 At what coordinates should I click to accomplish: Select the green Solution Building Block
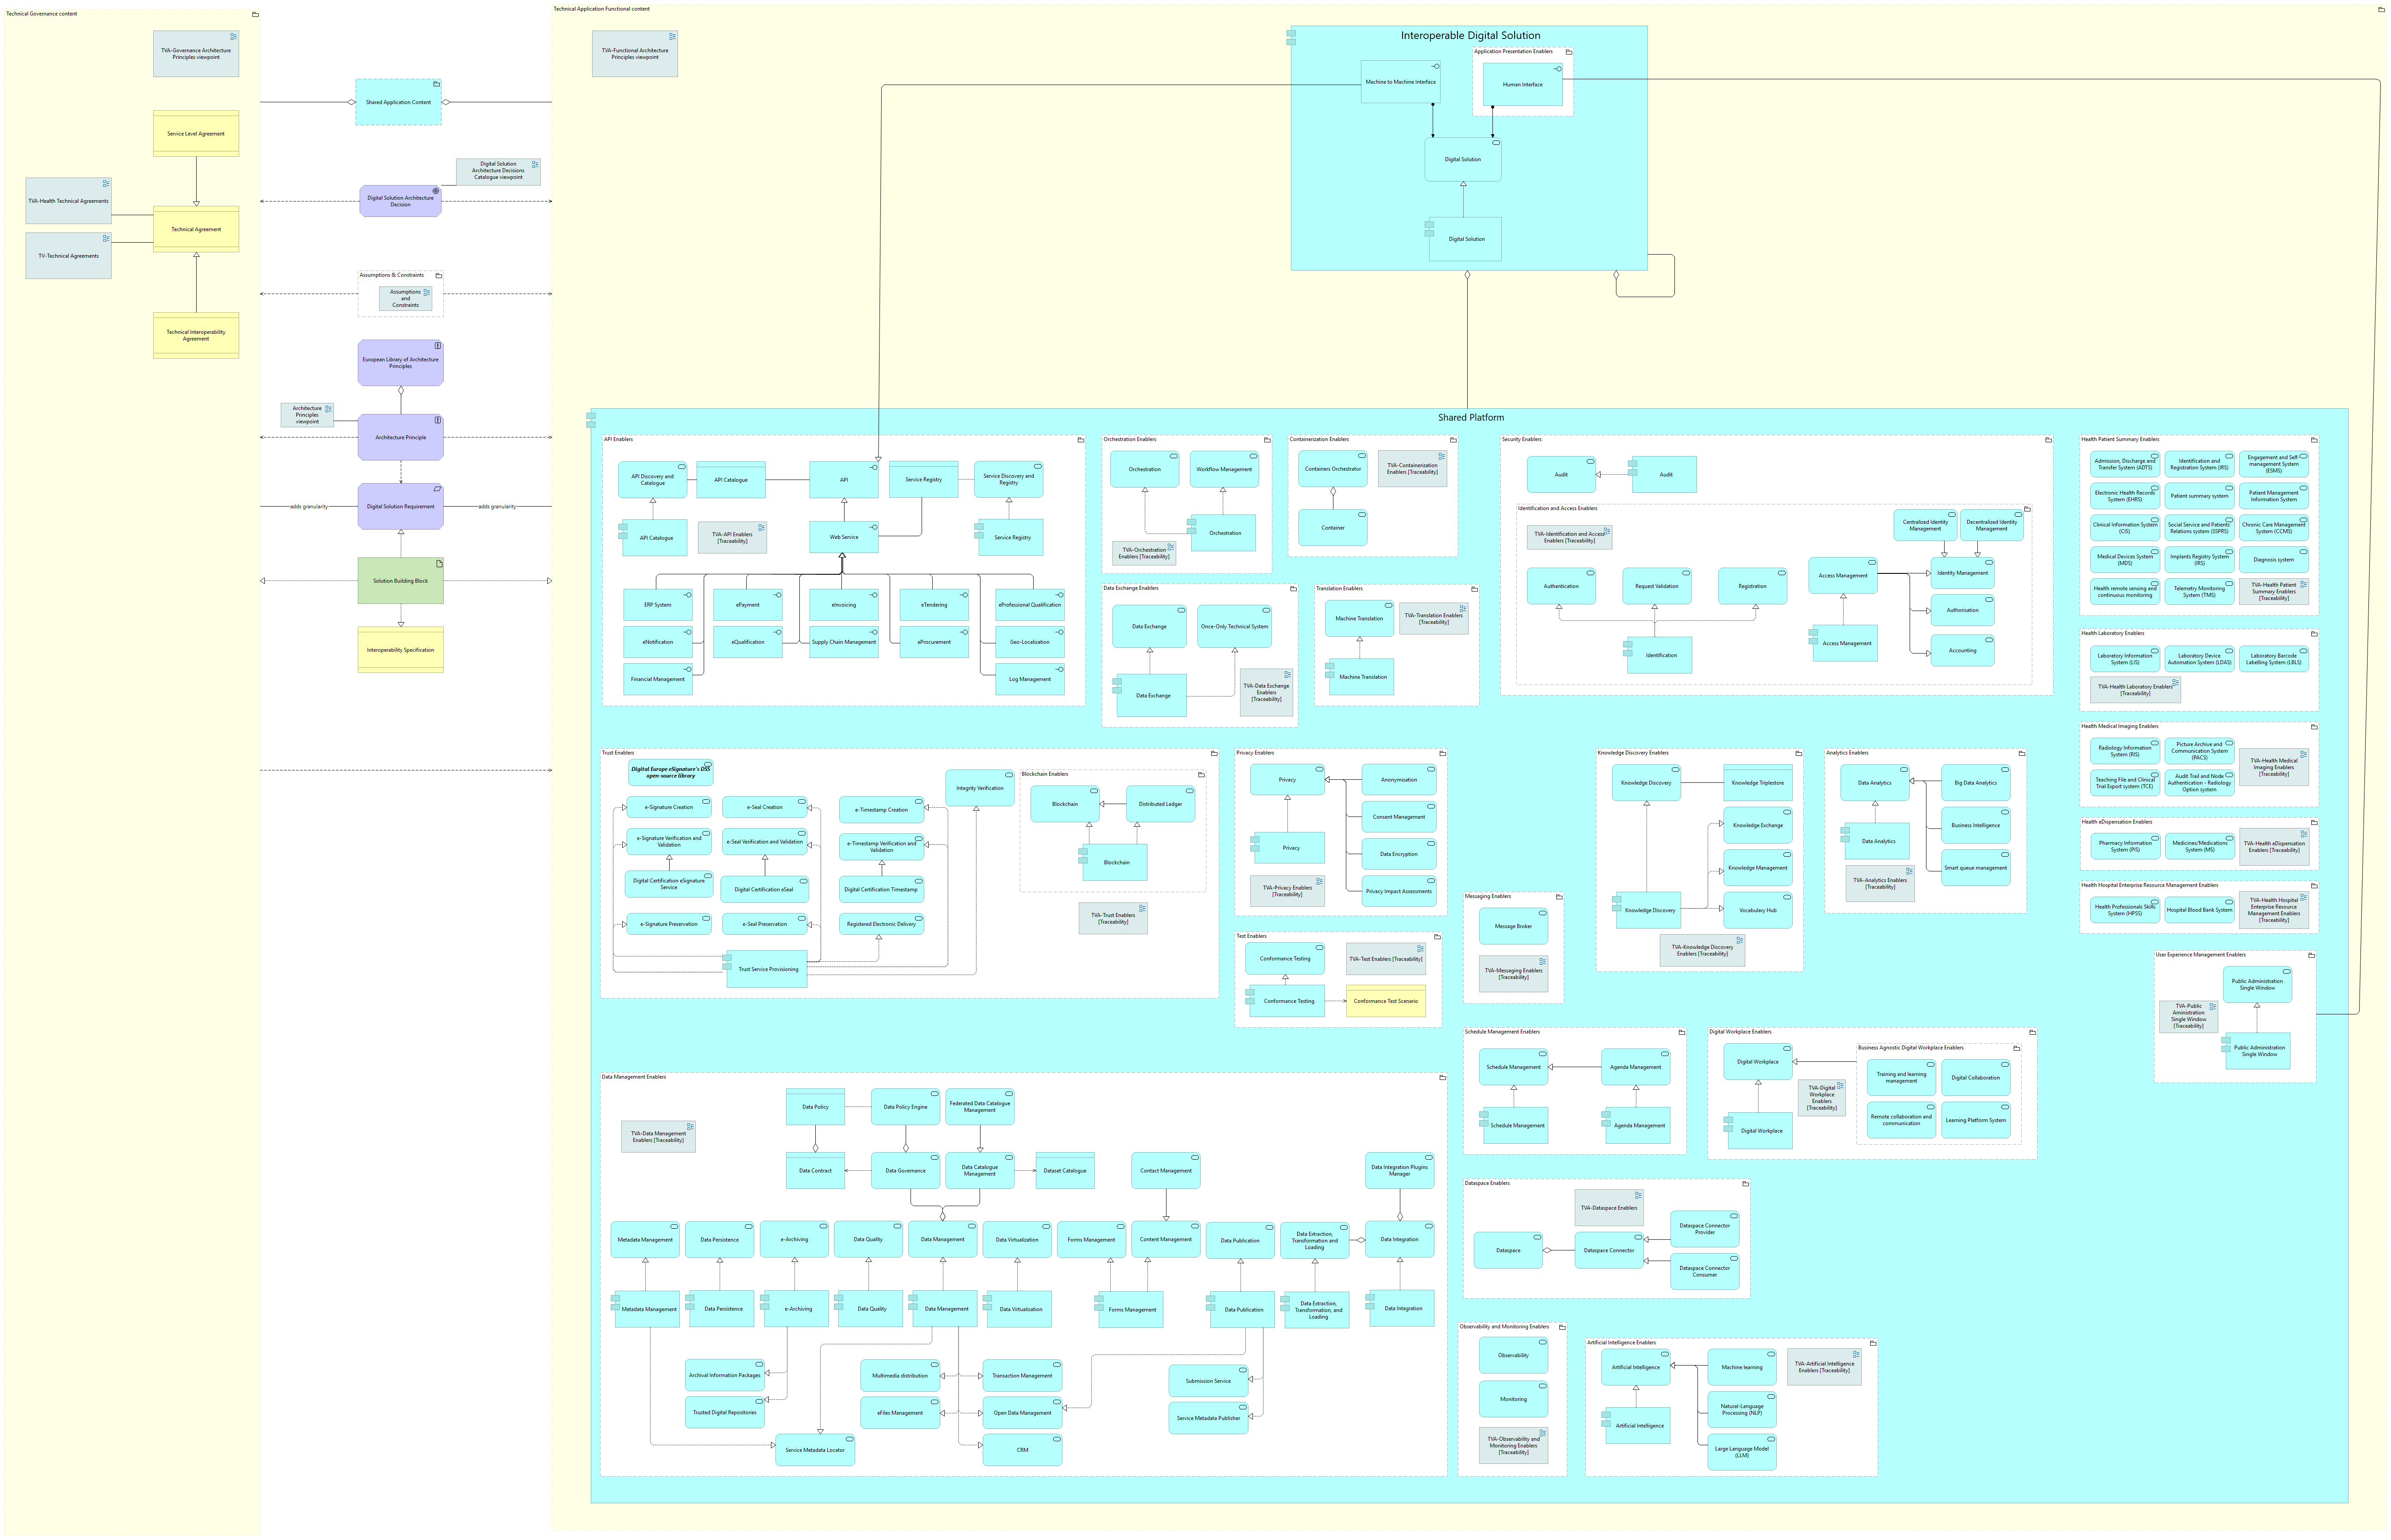[x=400, y=581]
